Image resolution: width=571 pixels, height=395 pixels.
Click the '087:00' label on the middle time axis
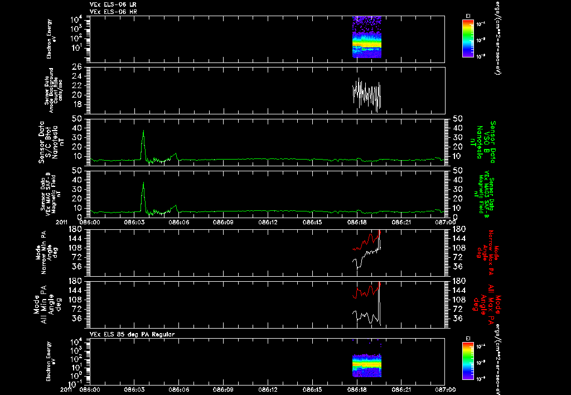click(446, 222)
